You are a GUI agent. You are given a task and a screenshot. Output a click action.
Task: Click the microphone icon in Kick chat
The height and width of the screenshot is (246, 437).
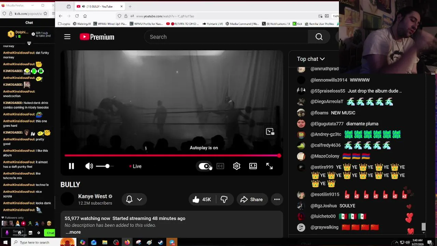7,233
